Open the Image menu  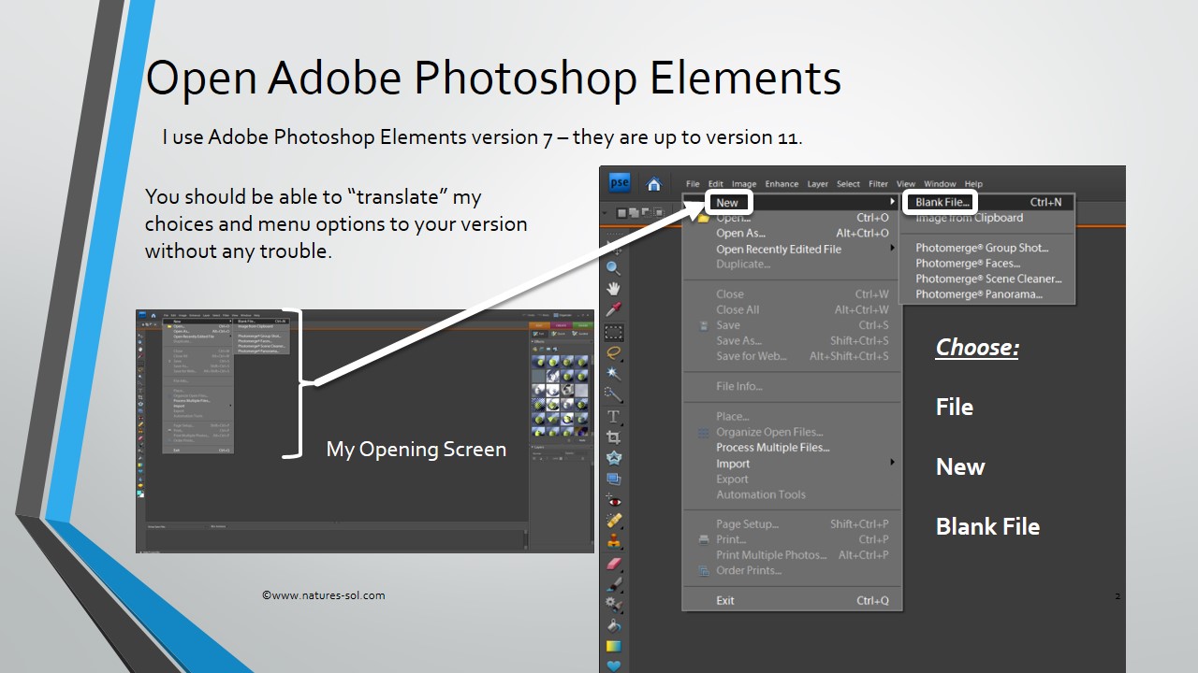744,184
